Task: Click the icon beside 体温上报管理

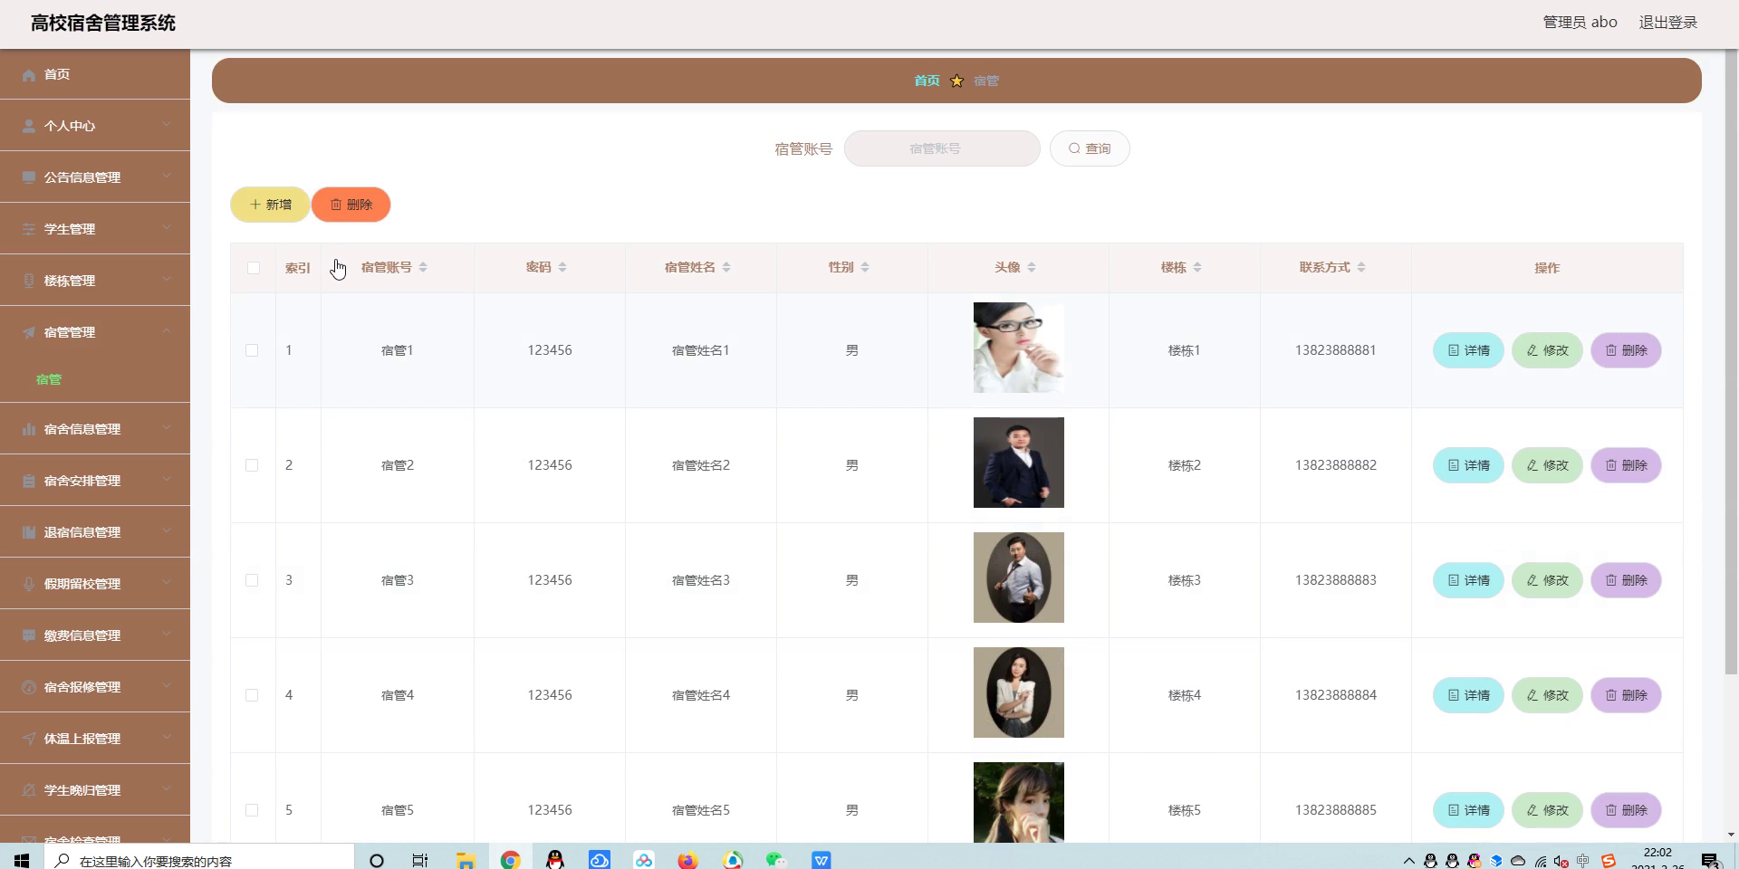Action: [x=29, y=740]
